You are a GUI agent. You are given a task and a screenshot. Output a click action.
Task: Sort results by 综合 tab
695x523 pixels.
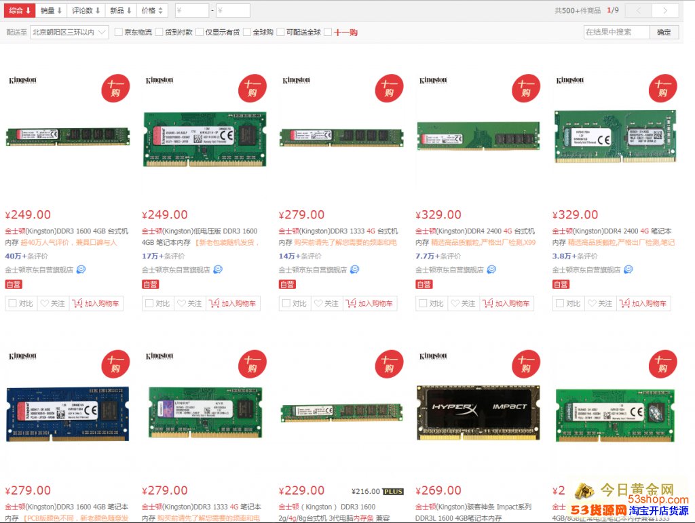(x=20, y=11)
